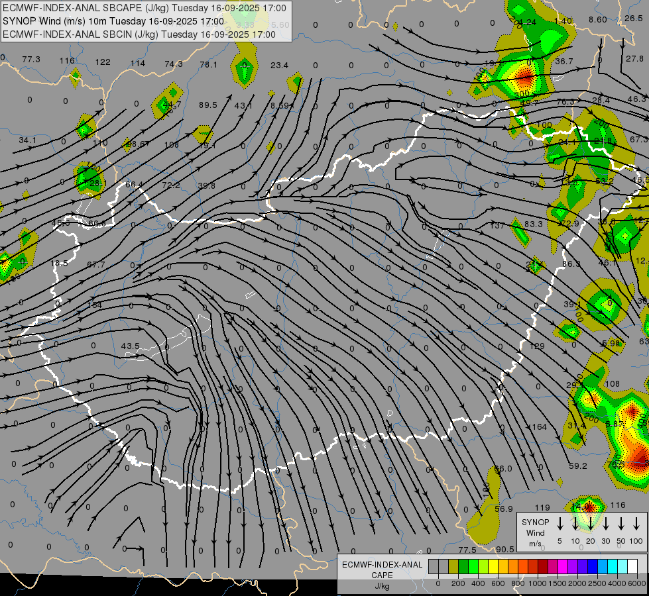Click the map value 114
This screenshot has height=596, width=649.
click(x=138, y=64)
